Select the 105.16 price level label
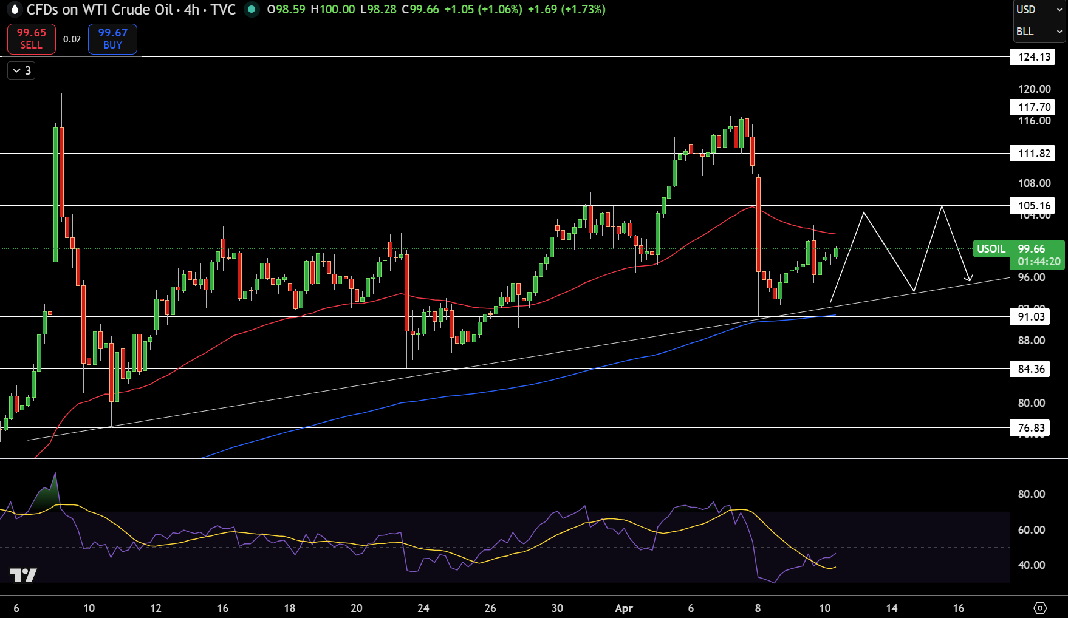 coord(1034,206)
